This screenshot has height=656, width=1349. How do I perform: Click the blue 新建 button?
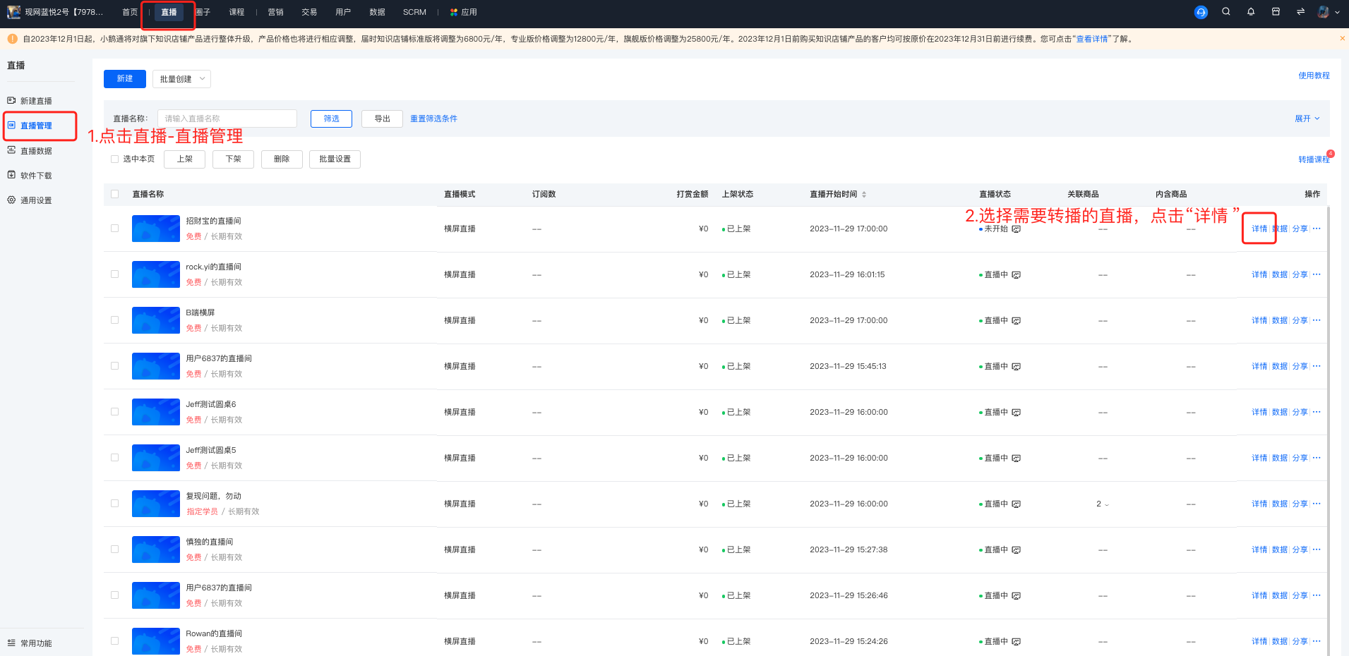coord(125,79)
